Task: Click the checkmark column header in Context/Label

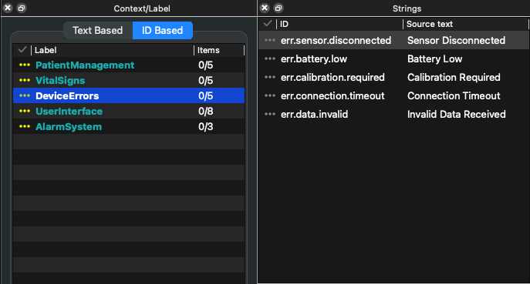Action: pyautogui.click(x=22, y=50)
